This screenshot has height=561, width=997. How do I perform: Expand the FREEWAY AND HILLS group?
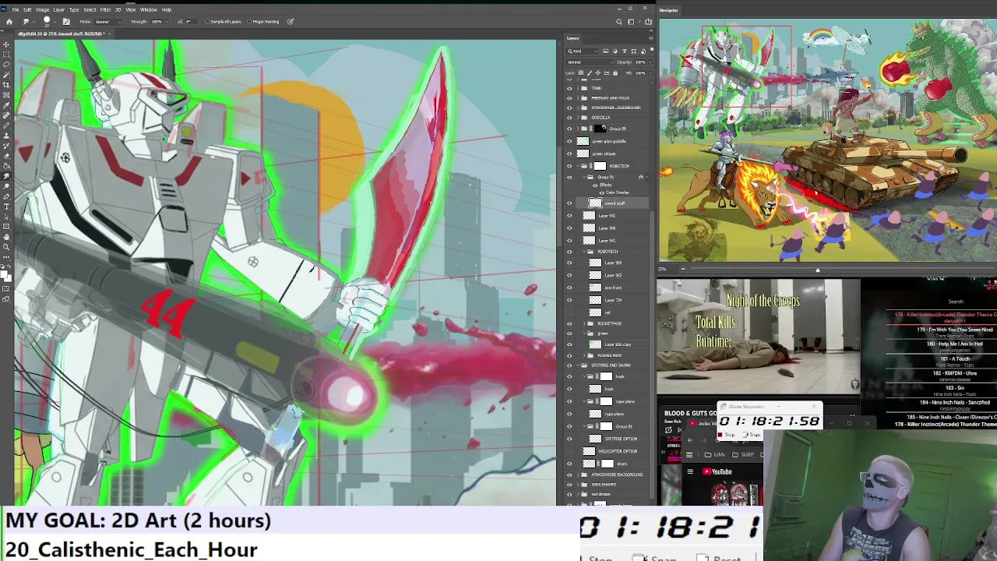[578, 98]
